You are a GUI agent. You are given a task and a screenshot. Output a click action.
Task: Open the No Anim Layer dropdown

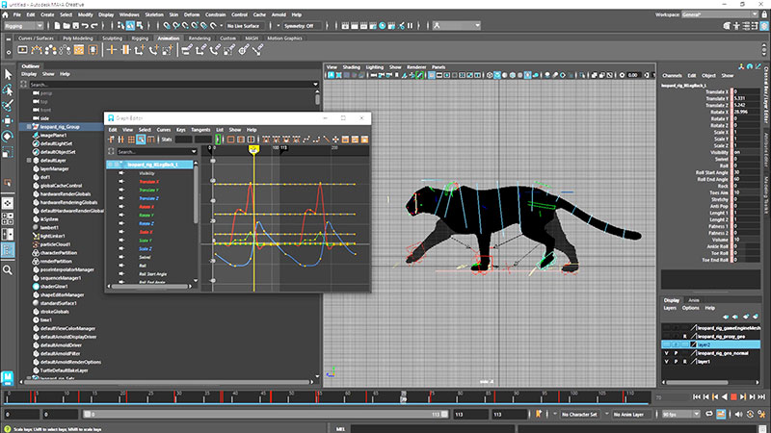pyautogui.click(x=632, y=415)
